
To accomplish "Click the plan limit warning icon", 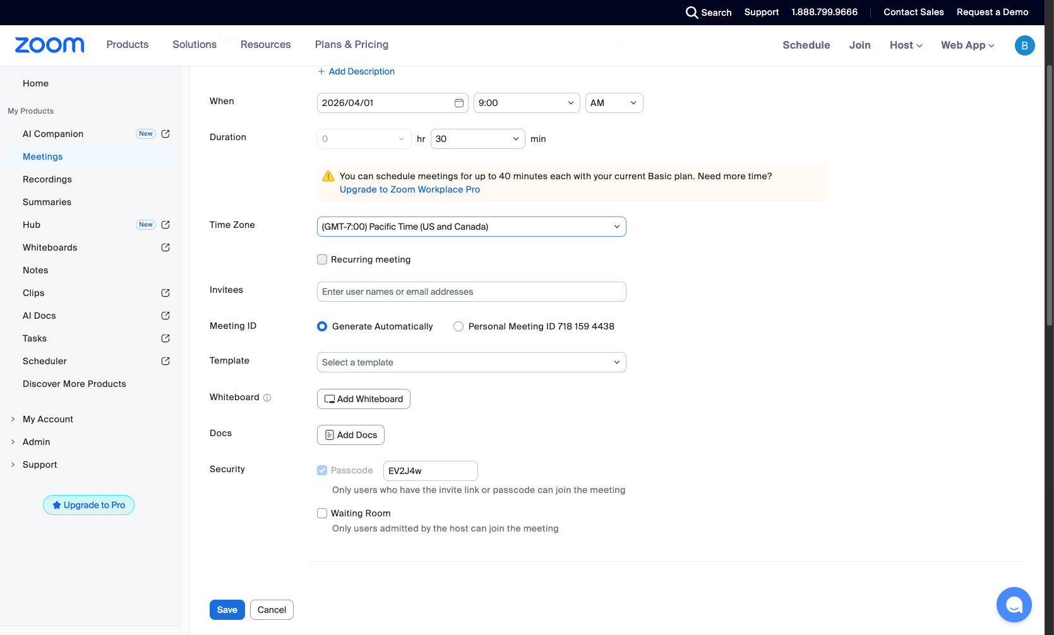I will 328,176.
